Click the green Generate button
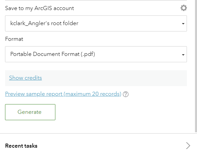 (x=30, y=112)
